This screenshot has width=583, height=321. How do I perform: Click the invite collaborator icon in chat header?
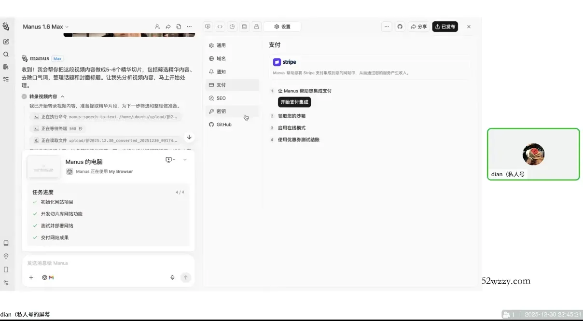(x=157, y=27)
